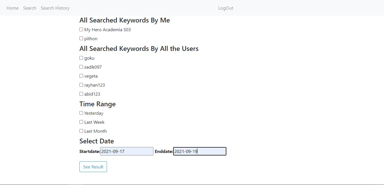Enable the "Last Month" time range filter

coord(81,131)
